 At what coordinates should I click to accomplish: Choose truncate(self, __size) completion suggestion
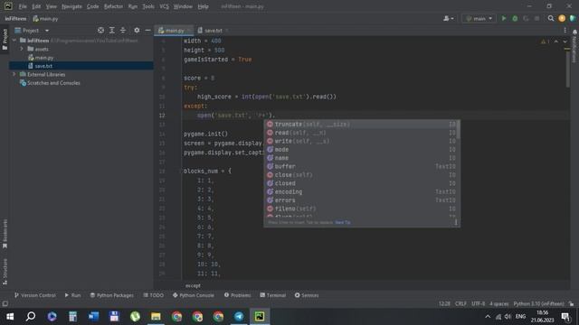click(361, 125)
